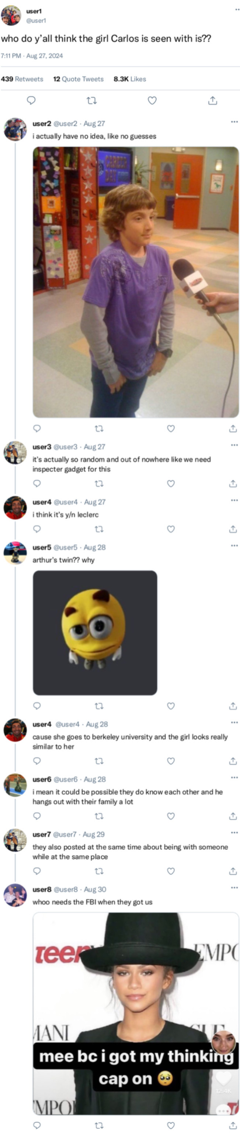This screenshot has width=240, height=1136.
Task: Share user7's reply
Action: tap(233, 871)
